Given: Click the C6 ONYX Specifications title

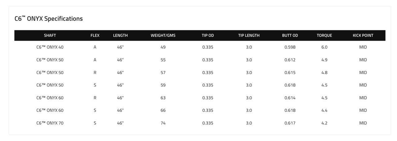Looking at the screenshot, I should pyautogui.click(x=49, y=19).
